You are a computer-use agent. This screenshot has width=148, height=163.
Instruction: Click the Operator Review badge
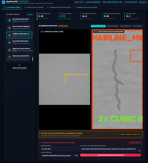click(x=63, y=26)
